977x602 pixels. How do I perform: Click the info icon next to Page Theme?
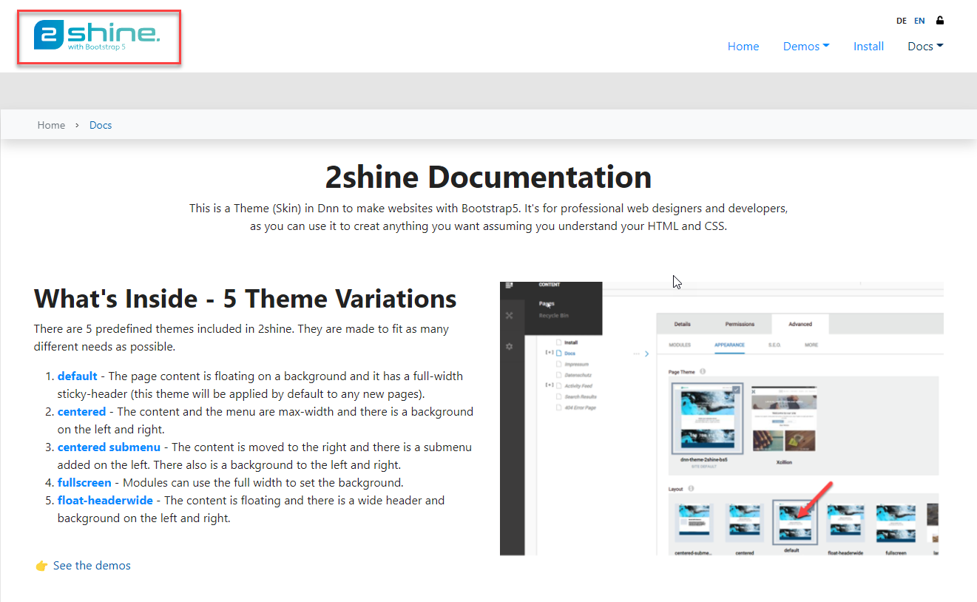(703, 371)
